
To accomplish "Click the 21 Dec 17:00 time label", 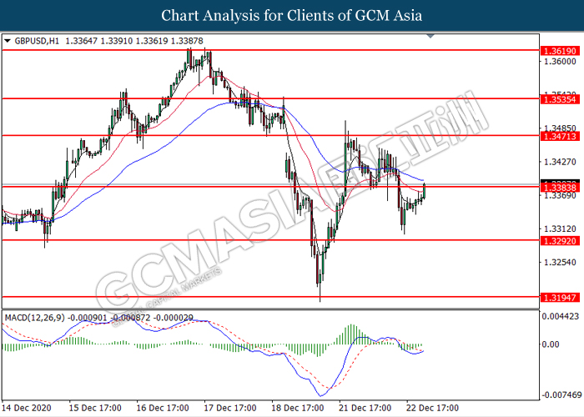I will pyautogui.click(x=365, y=408).
